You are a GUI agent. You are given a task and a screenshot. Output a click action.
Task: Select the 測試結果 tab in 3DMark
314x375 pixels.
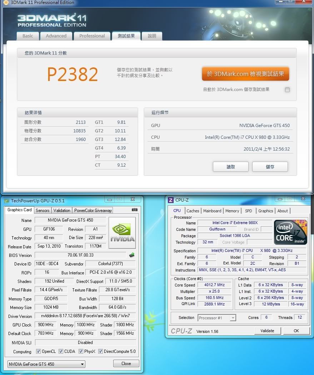(126, 36)
